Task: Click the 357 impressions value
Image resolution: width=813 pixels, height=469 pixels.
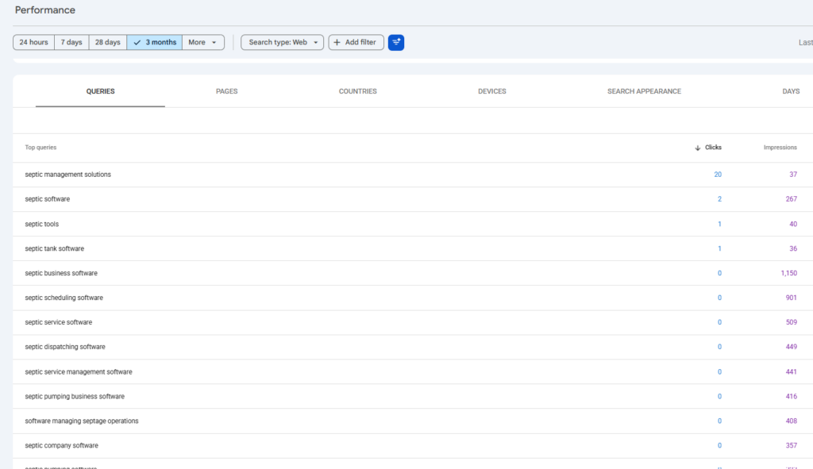Action: (x=792, y=446)
